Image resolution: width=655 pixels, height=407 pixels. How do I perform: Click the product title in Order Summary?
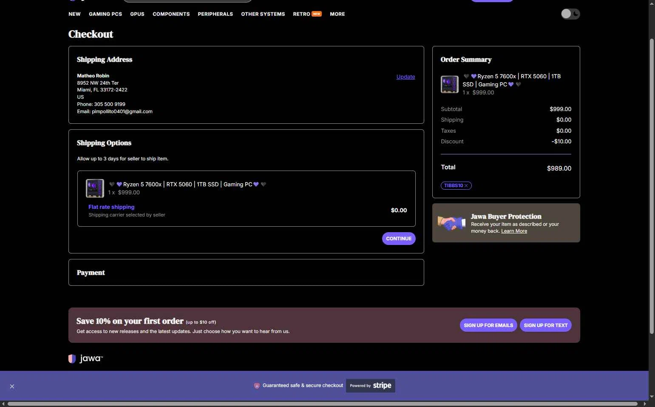(x=512, y=80)
